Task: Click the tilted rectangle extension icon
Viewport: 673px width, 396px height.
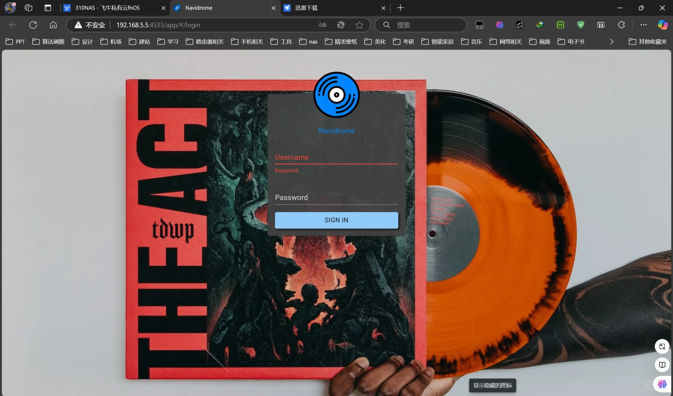Action: [x=601, y=25]
